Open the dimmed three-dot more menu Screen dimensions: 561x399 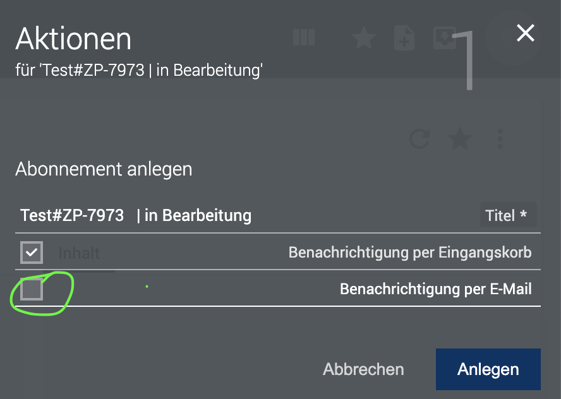(x=500, y=139)
